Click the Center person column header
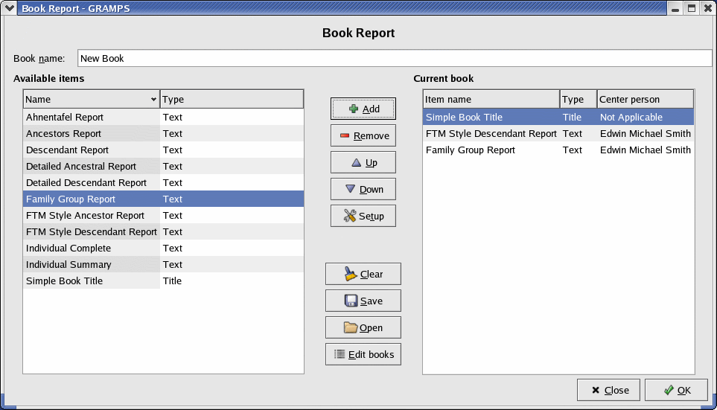The width and height of the screenshot is (717, 410). (x=645, y=99)
